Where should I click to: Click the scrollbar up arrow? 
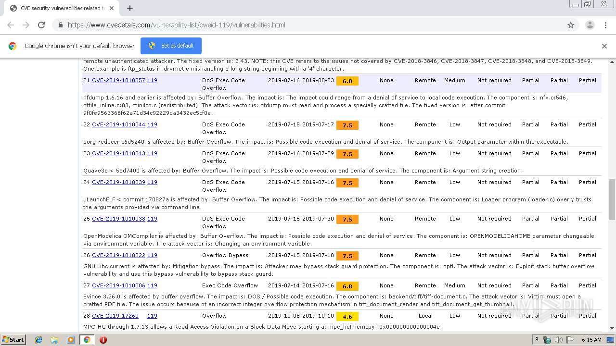pos(612,61)
